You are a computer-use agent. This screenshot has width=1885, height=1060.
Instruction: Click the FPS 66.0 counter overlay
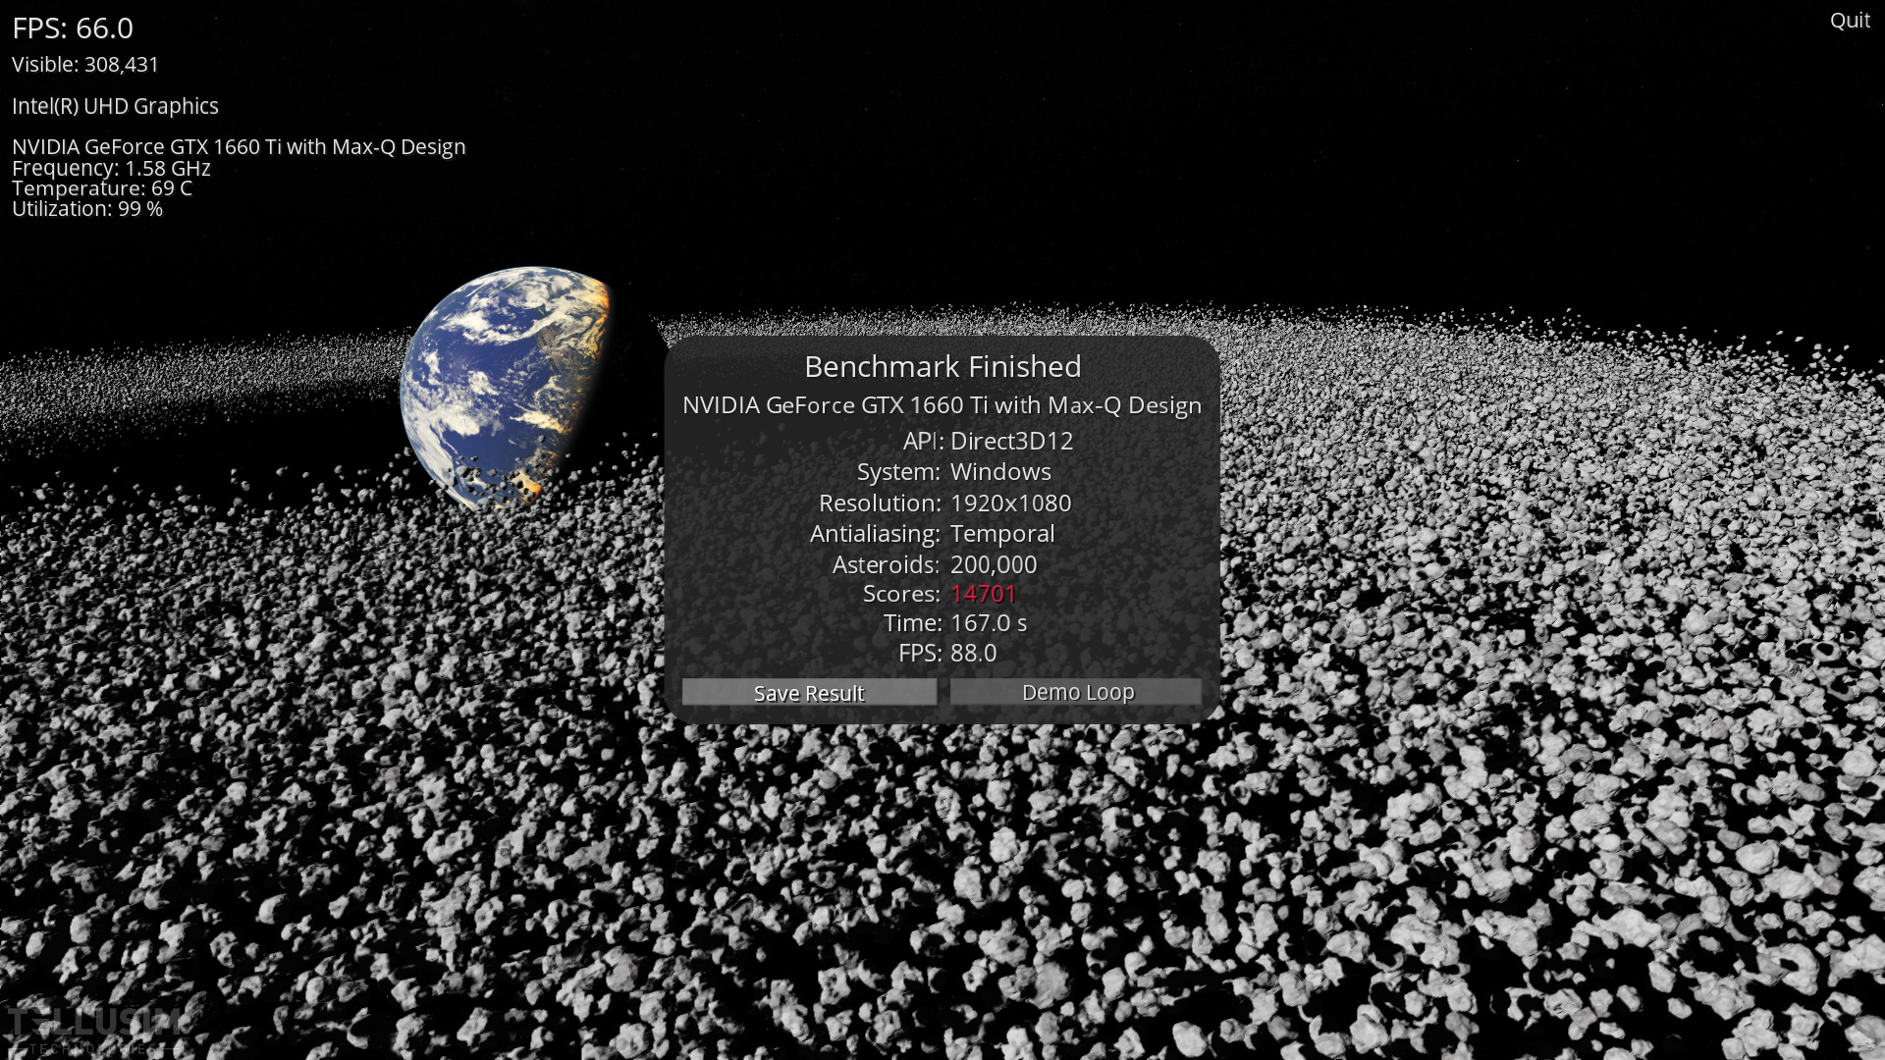tap(73, 27)
